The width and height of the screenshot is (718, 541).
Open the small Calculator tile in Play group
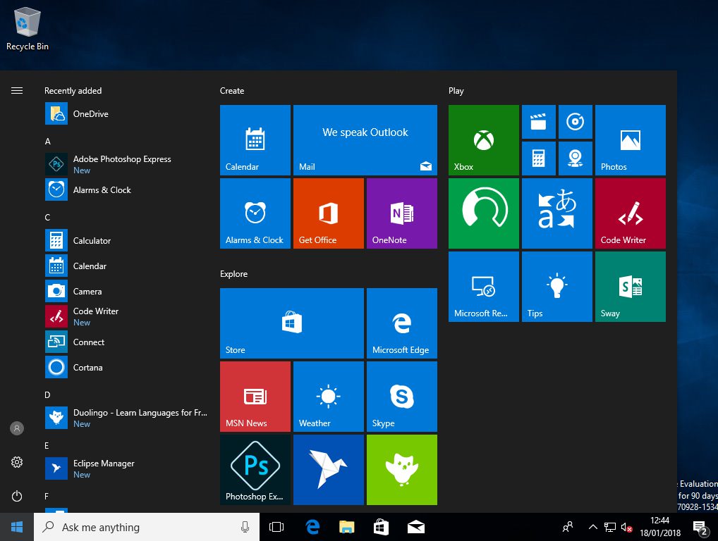(539, 158)
